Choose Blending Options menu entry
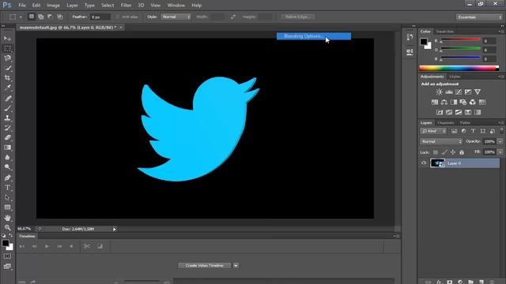This screenshot has height=284, width=506. (x=314, y=36)
